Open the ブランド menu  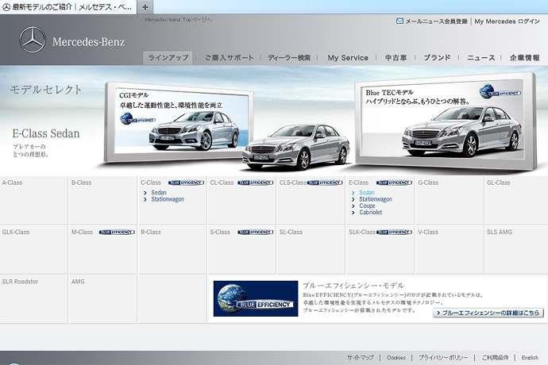437,58
